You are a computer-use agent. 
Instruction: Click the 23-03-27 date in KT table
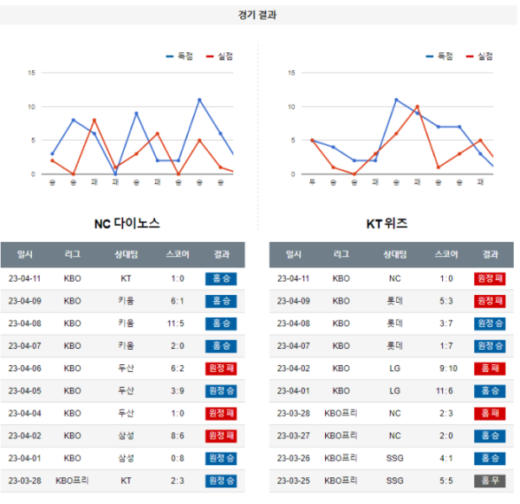tap(294, 435)
